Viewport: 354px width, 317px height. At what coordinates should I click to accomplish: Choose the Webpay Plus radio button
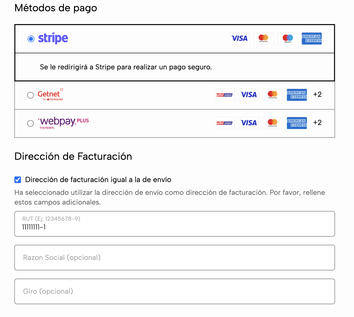30,123
